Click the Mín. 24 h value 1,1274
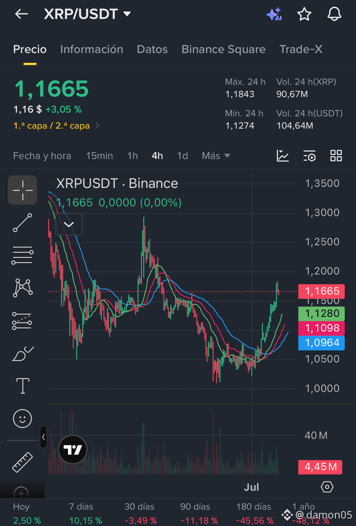The height and width of the screenshot is (526, 356). coord(240,126)
